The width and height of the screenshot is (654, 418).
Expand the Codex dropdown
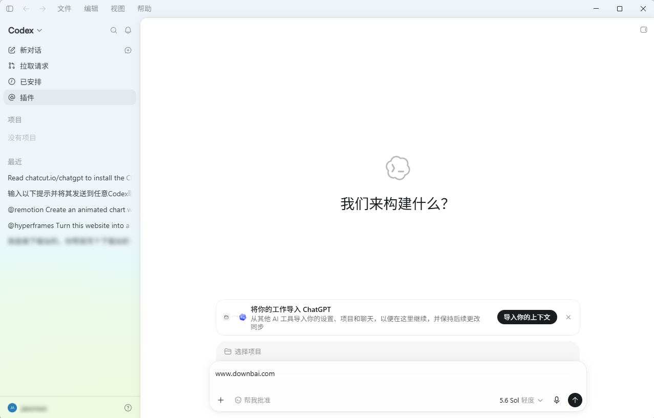click(x=25, y=30)
